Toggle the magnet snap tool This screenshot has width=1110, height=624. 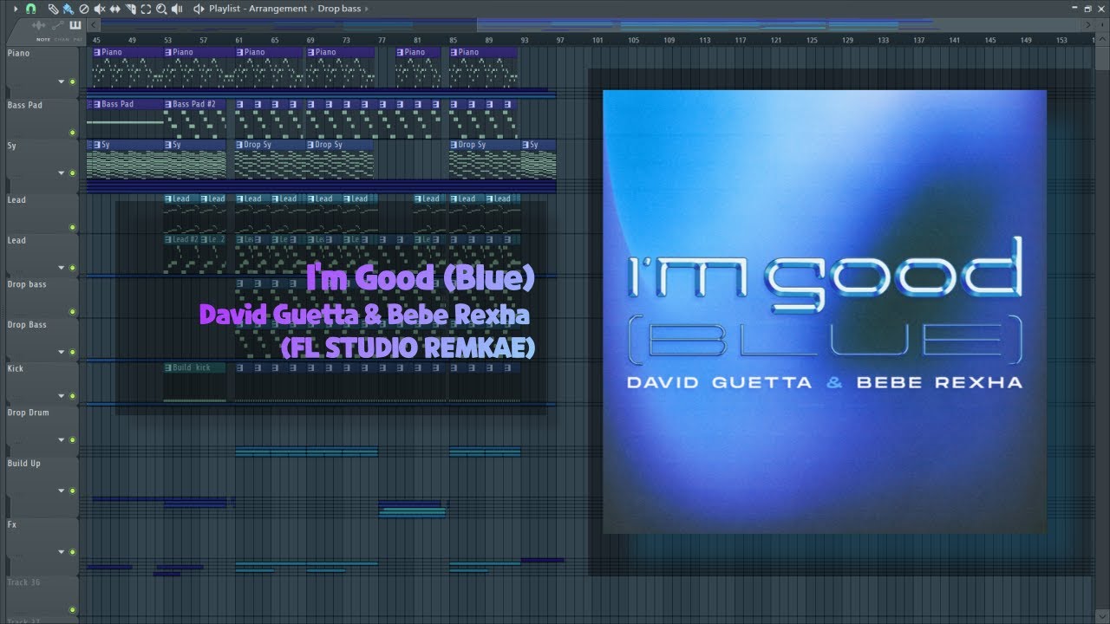[x=30, y=9]
